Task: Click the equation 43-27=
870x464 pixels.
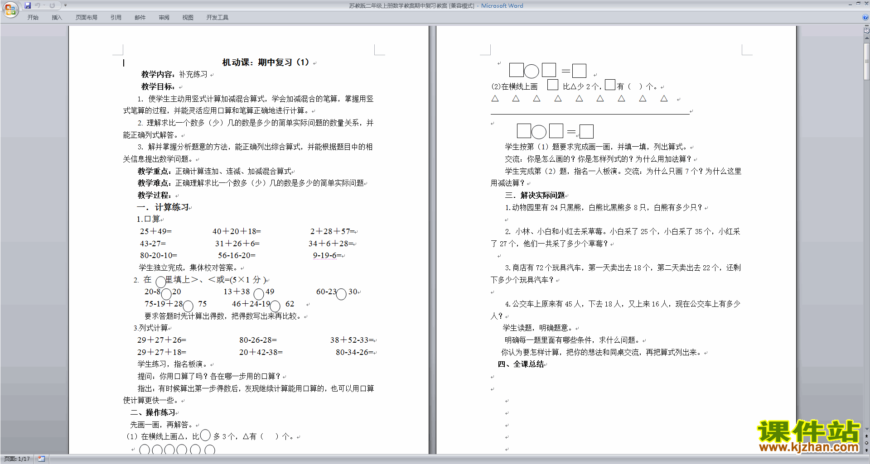Action: pyautogui.click(x=153, y=244)
